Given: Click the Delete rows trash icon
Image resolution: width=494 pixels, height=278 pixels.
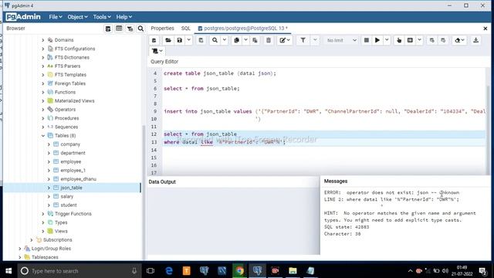Looking at the screenshot, I should (x=269, y=40).
